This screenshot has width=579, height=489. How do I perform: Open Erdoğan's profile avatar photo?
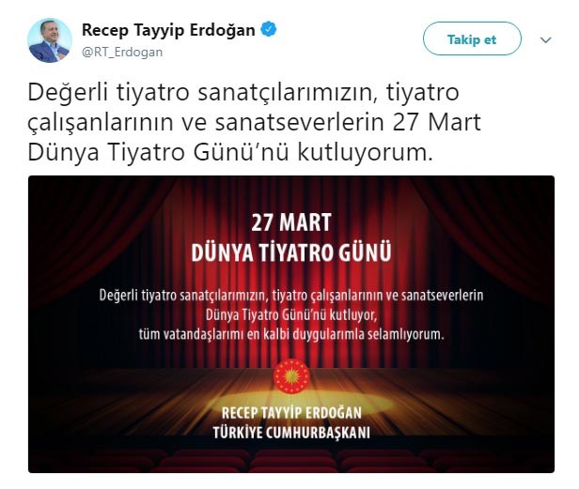point(50,40)
